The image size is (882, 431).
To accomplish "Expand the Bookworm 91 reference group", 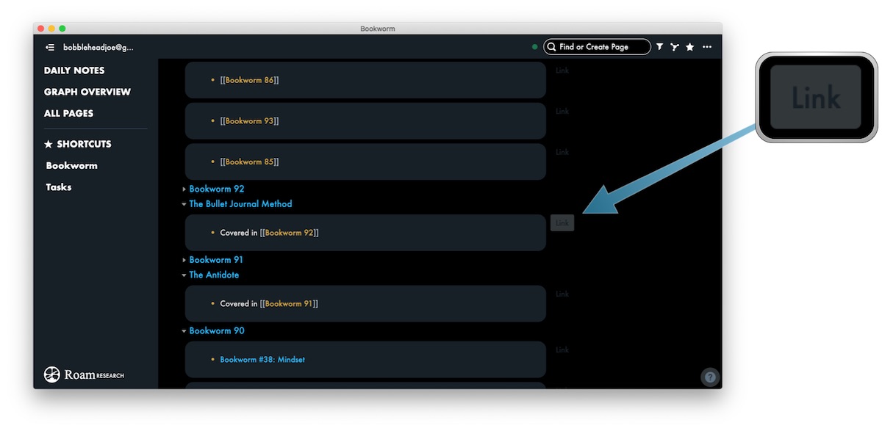I will tap(184, 260).
